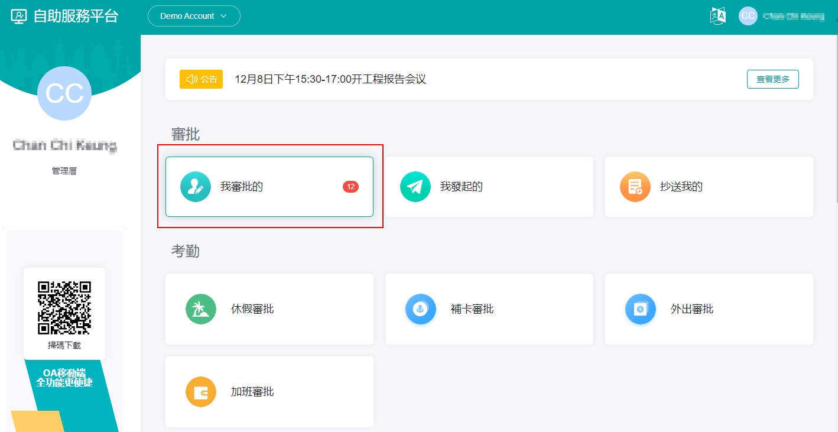Click the 我發起的 paper plane icon

click(x=415, y=187)
